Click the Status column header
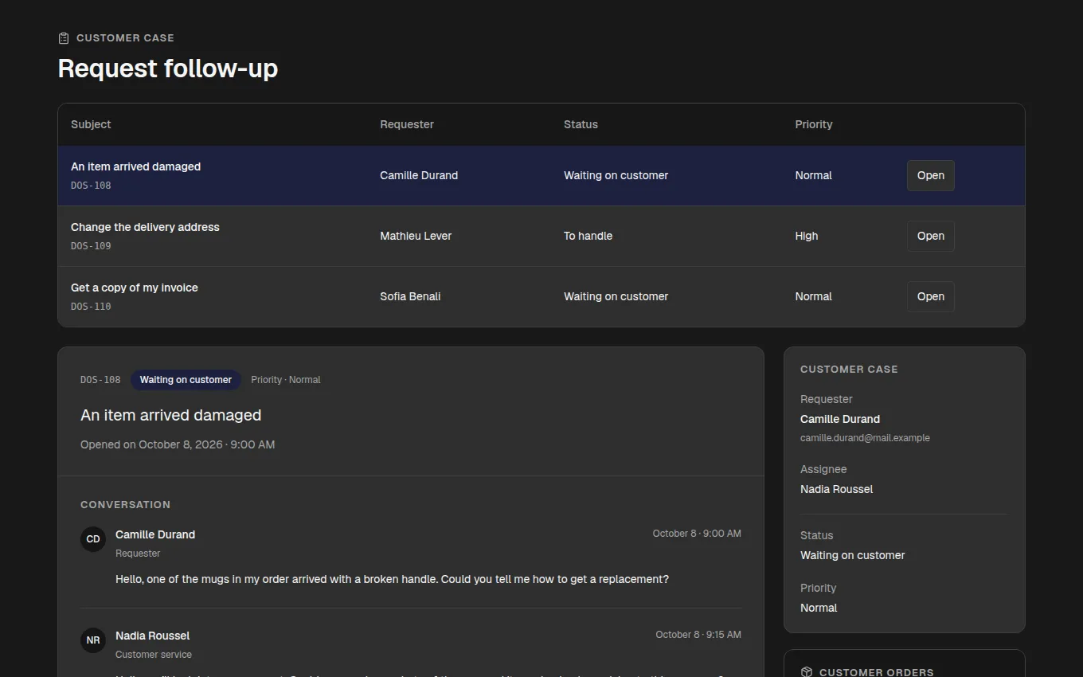This screenshot has height=677, width=1083. [x=581, y=124]
